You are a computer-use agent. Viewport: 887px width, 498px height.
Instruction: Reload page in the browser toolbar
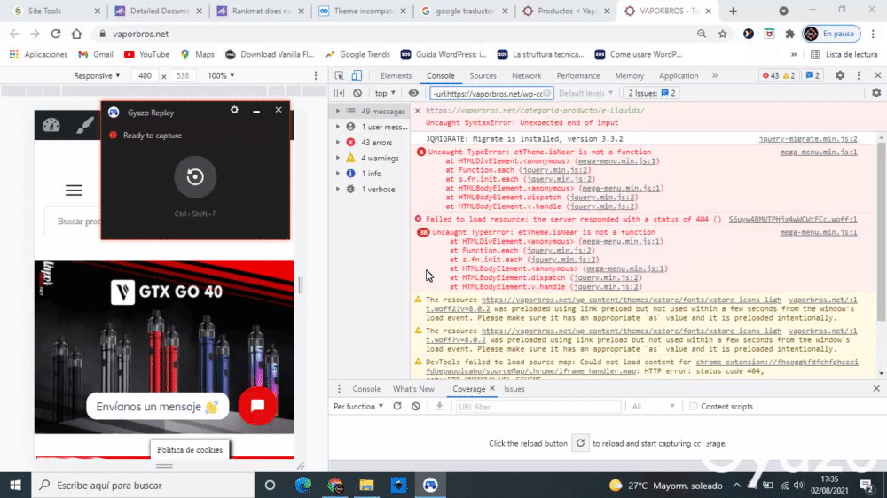(55, 34)
